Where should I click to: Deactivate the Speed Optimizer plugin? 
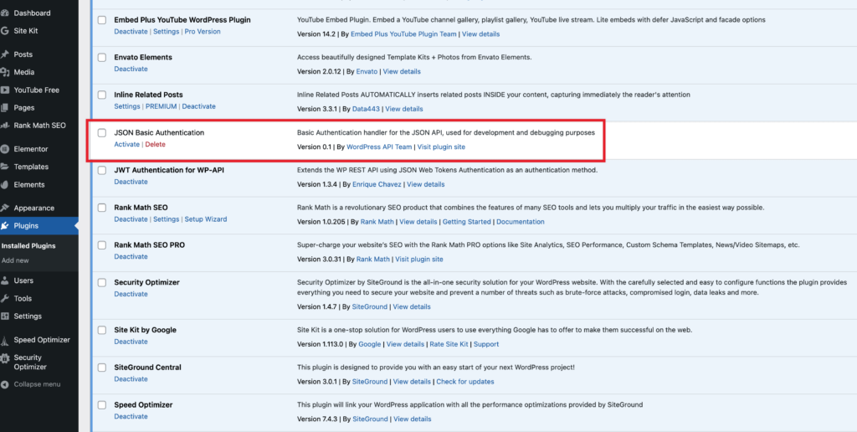coord(131,417)
